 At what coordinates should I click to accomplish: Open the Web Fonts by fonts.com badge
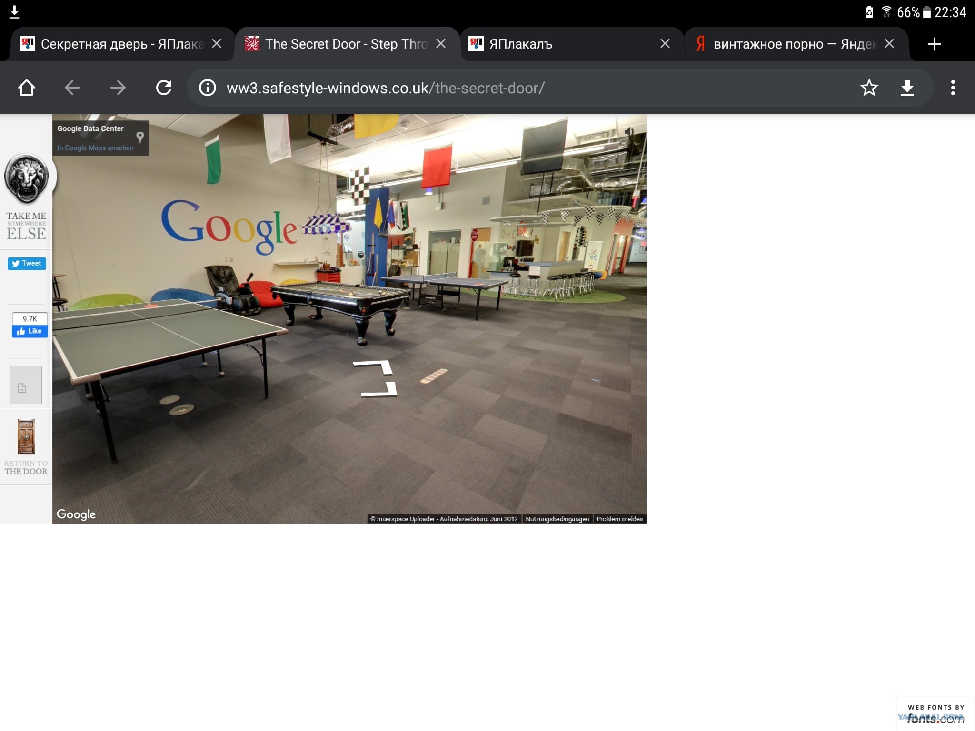pyautogui.click(x=935, y=714)
